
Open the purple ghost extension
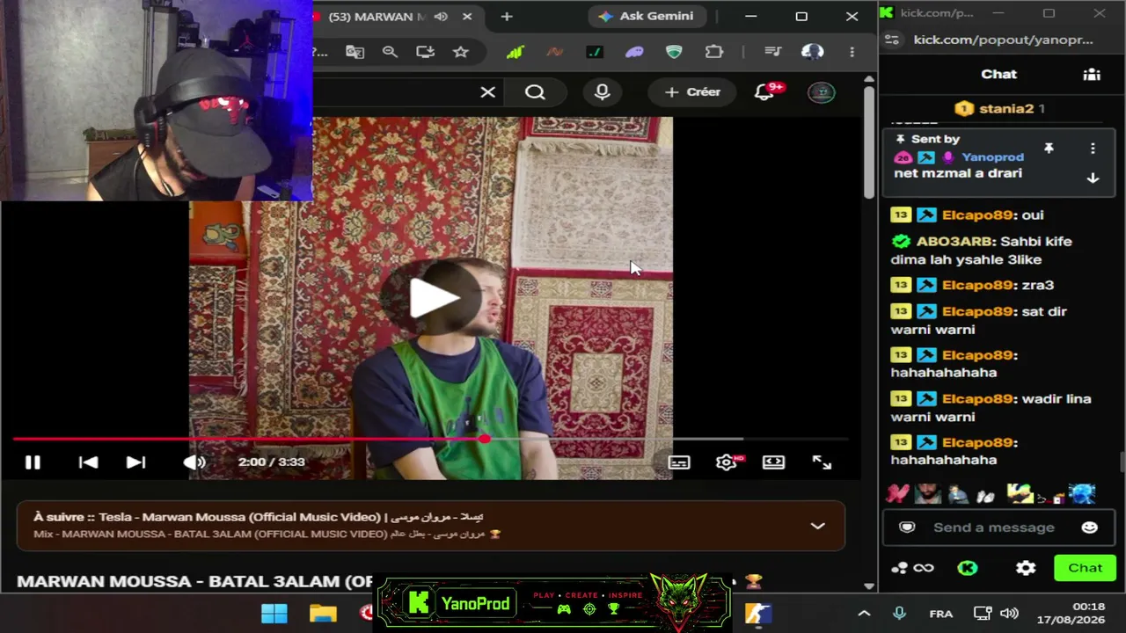(634, 52)
